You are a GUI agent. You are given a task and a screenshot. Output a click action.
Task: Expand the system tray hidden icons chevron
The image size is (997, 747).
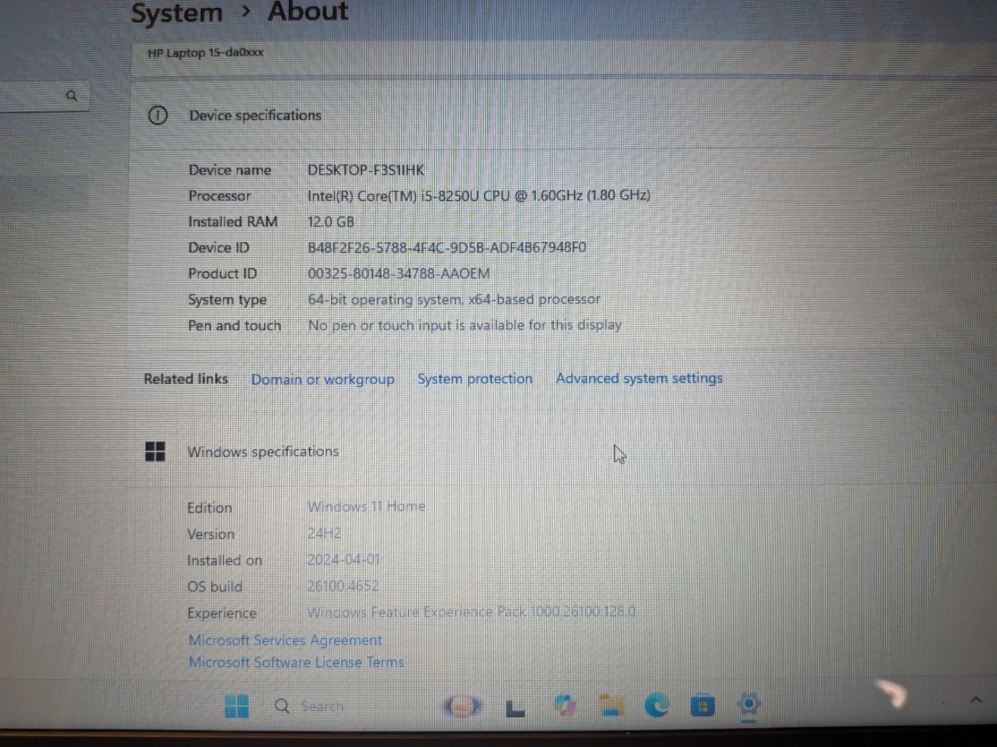coord(976,700)
